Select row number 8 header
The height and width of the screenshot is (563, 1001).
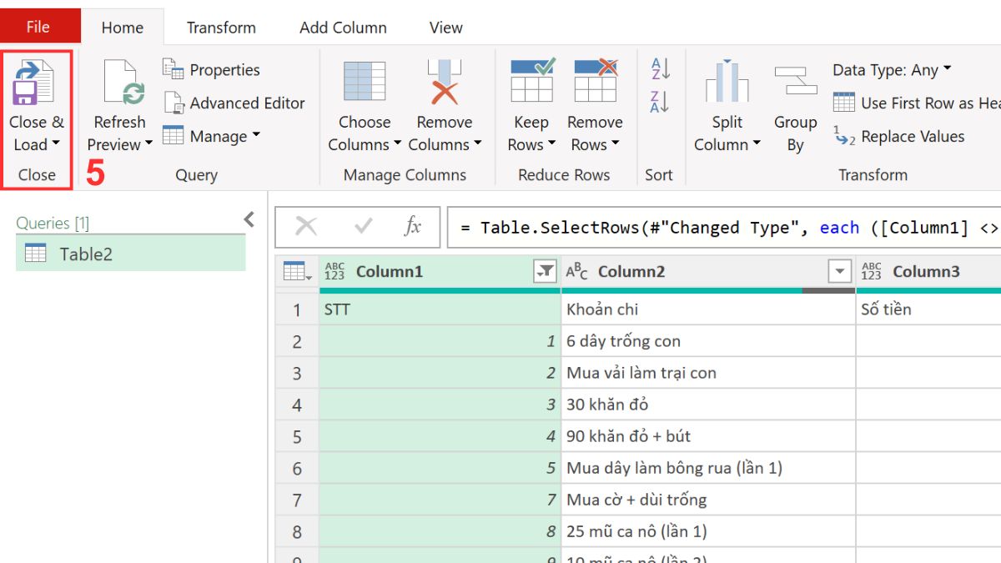click(297, 531)
